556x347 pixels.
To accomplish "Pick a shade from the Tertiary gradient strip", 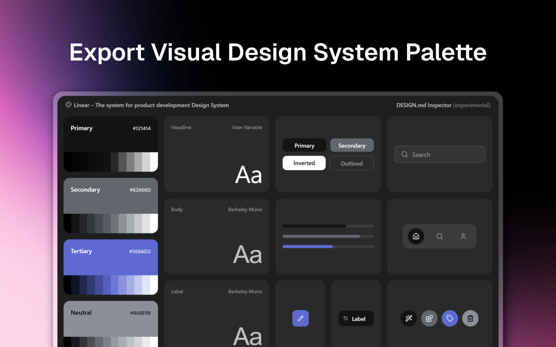I will 111,285.
